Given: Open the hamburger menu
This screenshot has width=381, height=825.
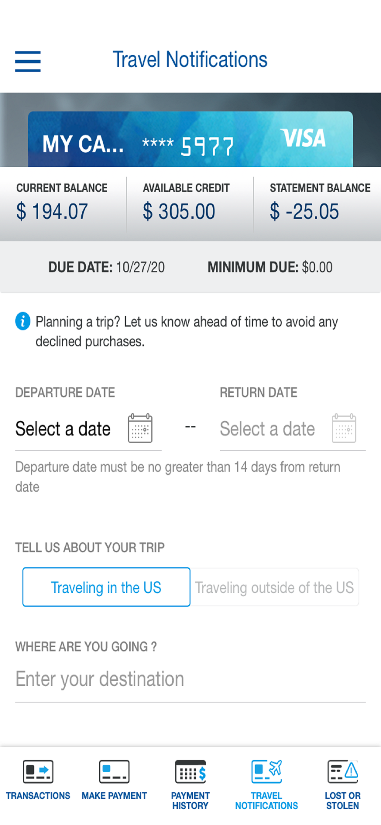Looking at the screenshot, I should coord(28,61).
